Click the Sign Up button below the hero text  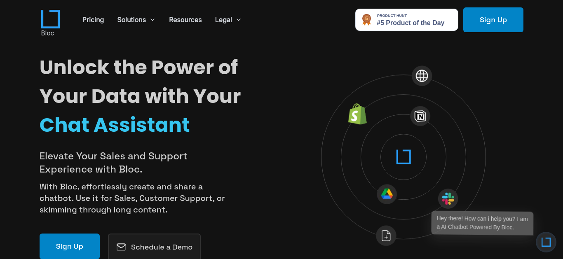click(x=70, y=246)
